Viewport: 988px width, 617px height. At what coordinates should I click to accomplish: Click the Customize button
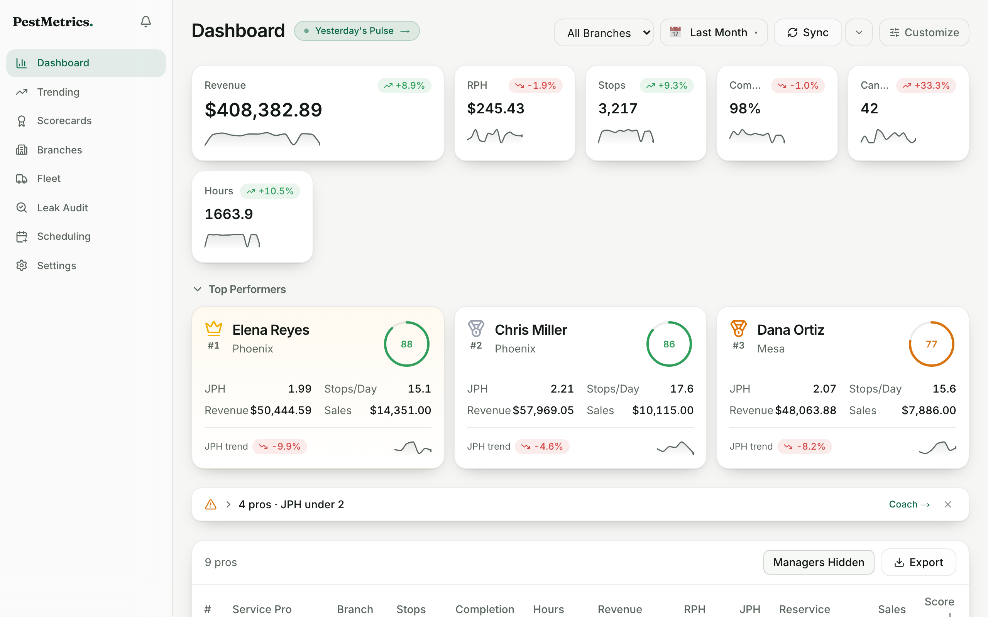pos(924,33)
